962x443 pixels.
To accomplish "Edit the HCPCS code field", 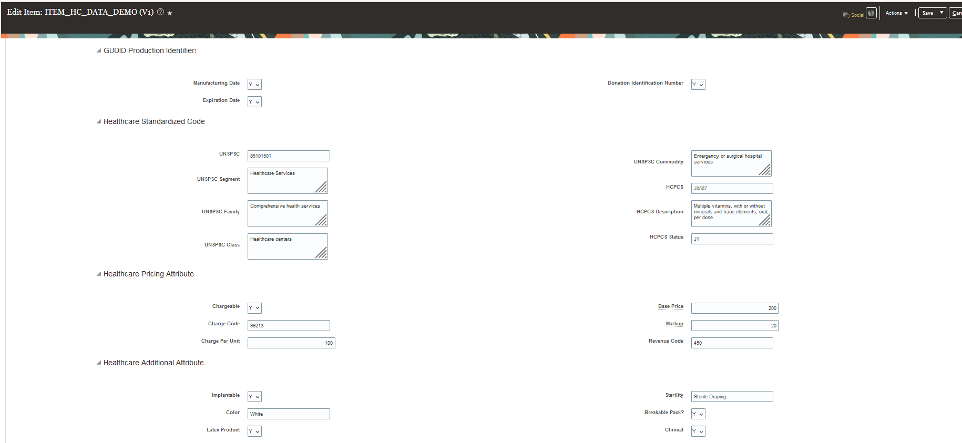I will pyautogui.click(x=732, y=188).
